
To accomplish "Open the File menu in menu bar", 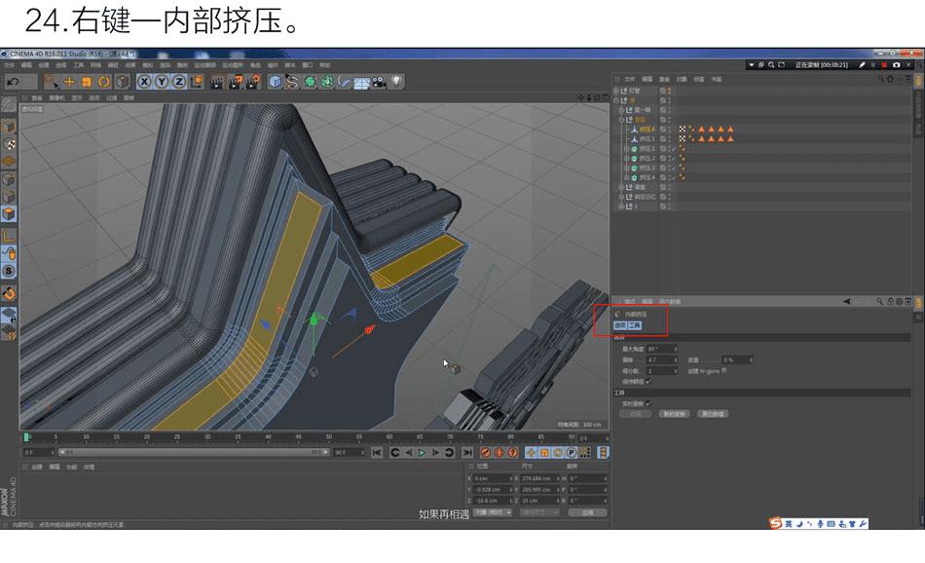I will coord(9,65).
